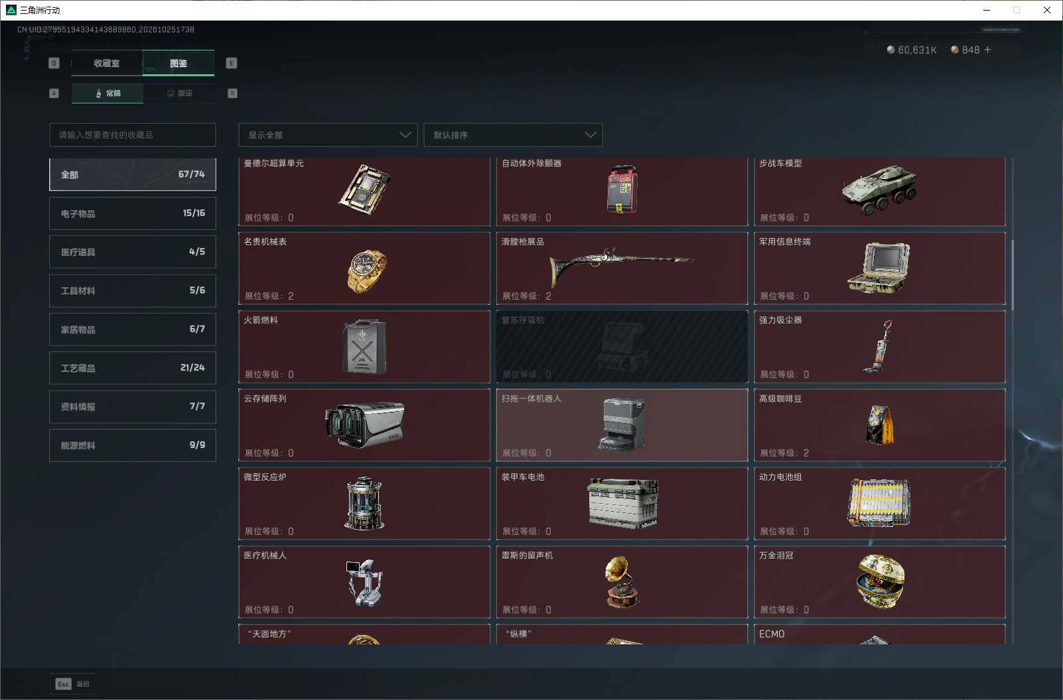The width and height of the screenshot is (1063, 700).
Task: Click the 自动体外除颤器 item image
Action: pos(622,190)
